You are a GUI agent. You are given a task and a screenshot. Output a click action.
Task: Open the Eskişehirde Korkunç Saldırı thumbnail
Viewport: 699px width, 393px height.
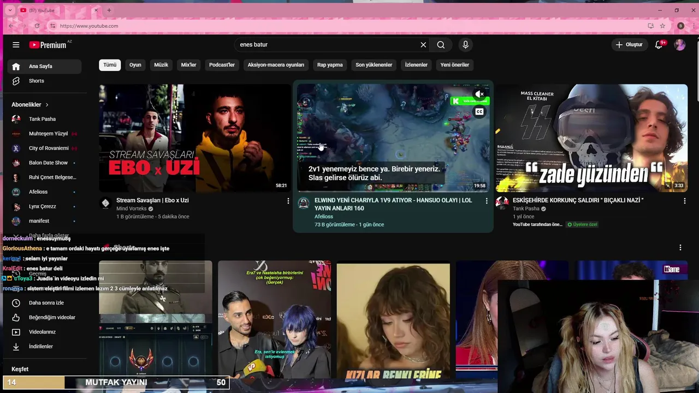[x=591, y=138]
